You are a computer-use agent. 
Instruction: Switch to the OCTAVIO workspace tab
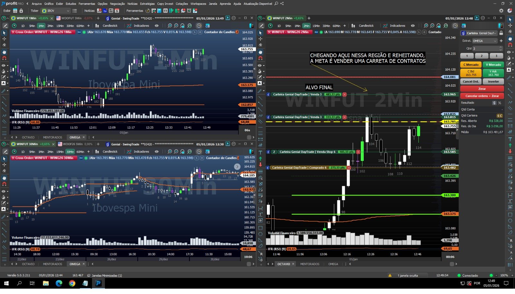[x=285, y=264]
